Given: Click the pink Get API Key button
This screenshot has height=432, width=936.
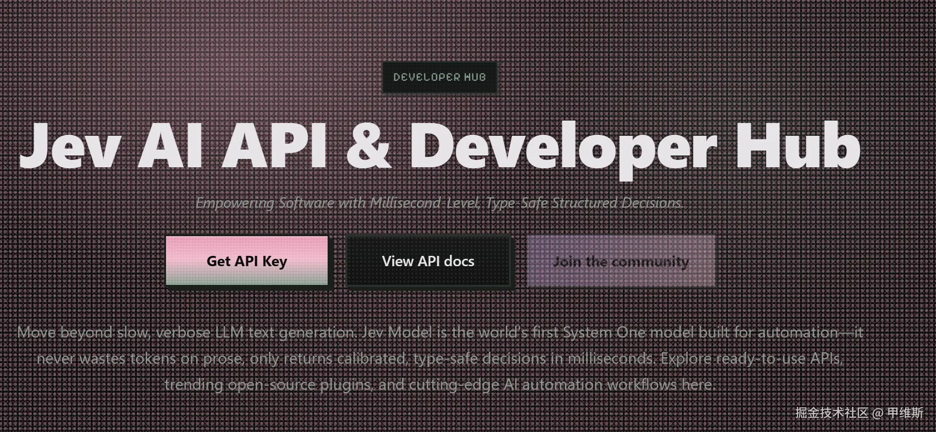Looking at the screenshot, I should pyautogui.click(x=247, y=261).
